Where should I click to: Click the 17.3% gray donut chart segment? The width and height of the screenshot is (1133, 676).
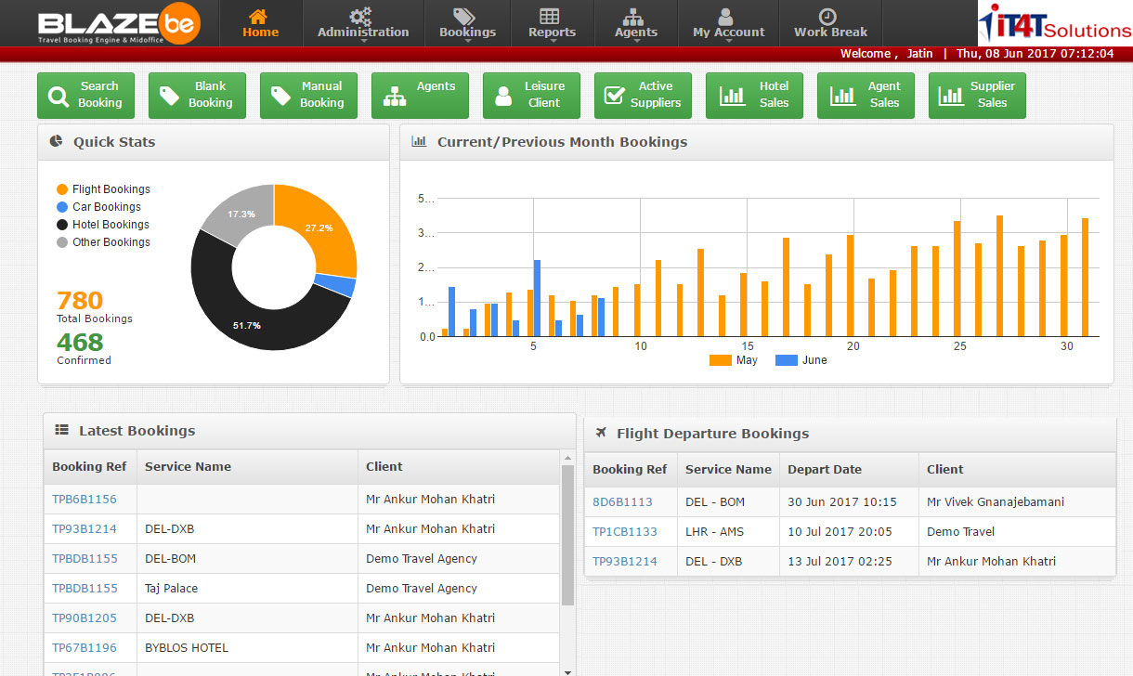pyautogui.click(x=240, y=212)
